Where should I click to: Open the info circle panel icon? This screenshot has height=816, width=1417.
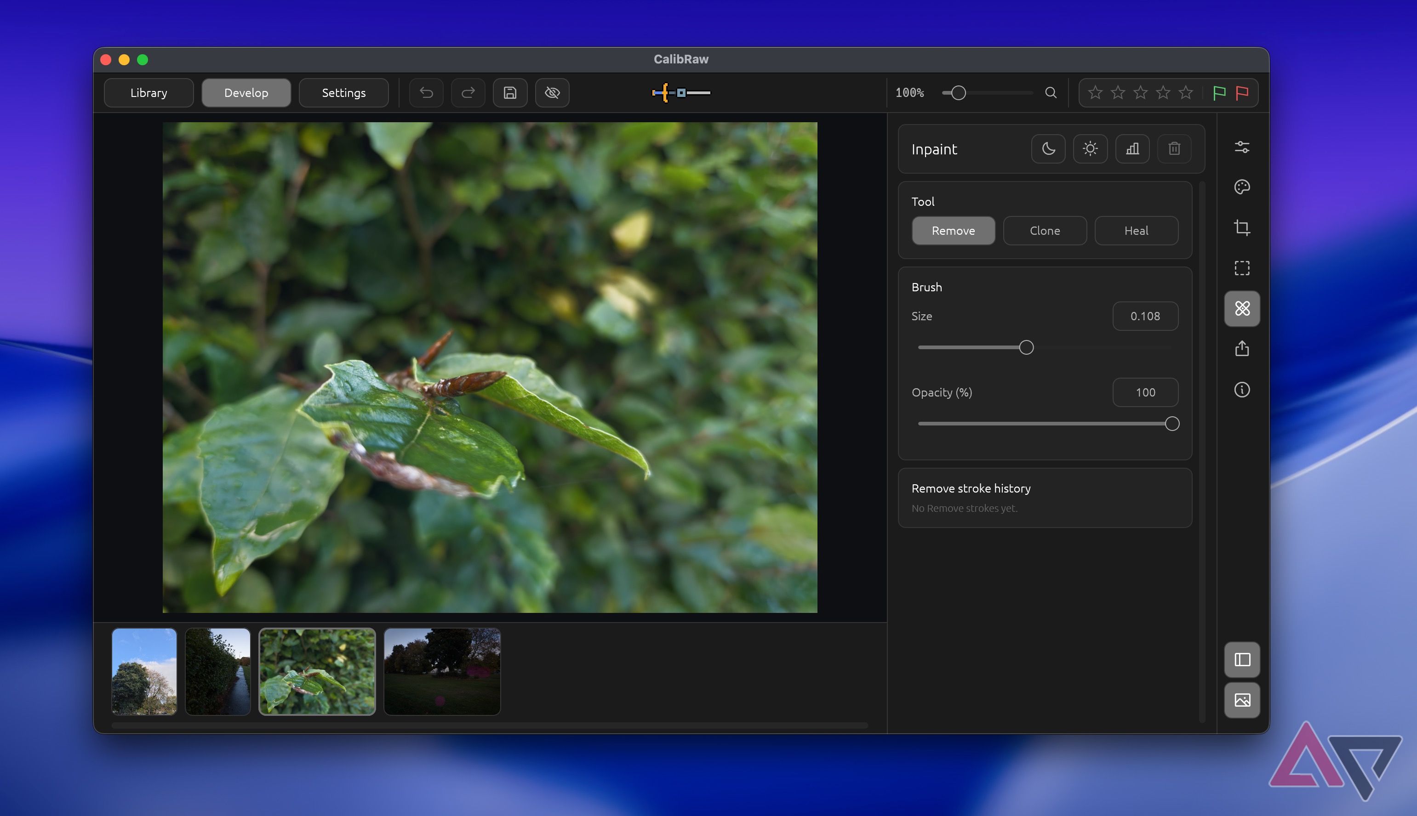1241,390
